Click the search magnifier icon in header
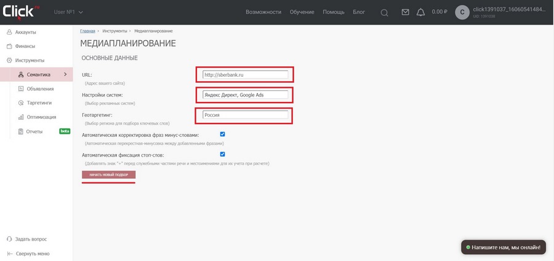This screenshot has height=261, width=554. coord(384,12)
